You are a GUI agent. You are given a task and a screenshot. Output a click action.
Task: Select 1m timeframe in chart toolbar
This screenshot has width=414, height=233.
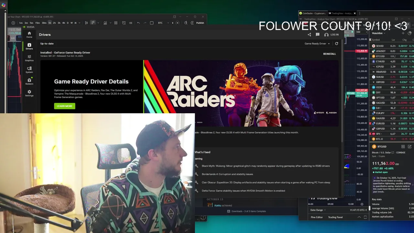point(21,23)
